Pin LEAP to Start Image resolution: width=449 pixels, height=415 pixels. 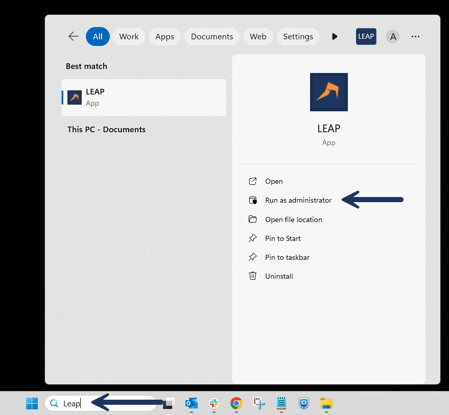(x=282, y=238)
